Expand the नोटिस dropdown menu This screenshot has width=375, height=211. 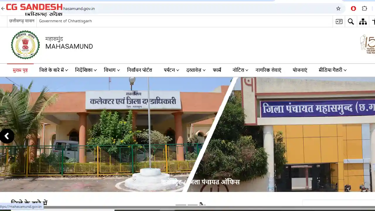click(x=241, y=70)
